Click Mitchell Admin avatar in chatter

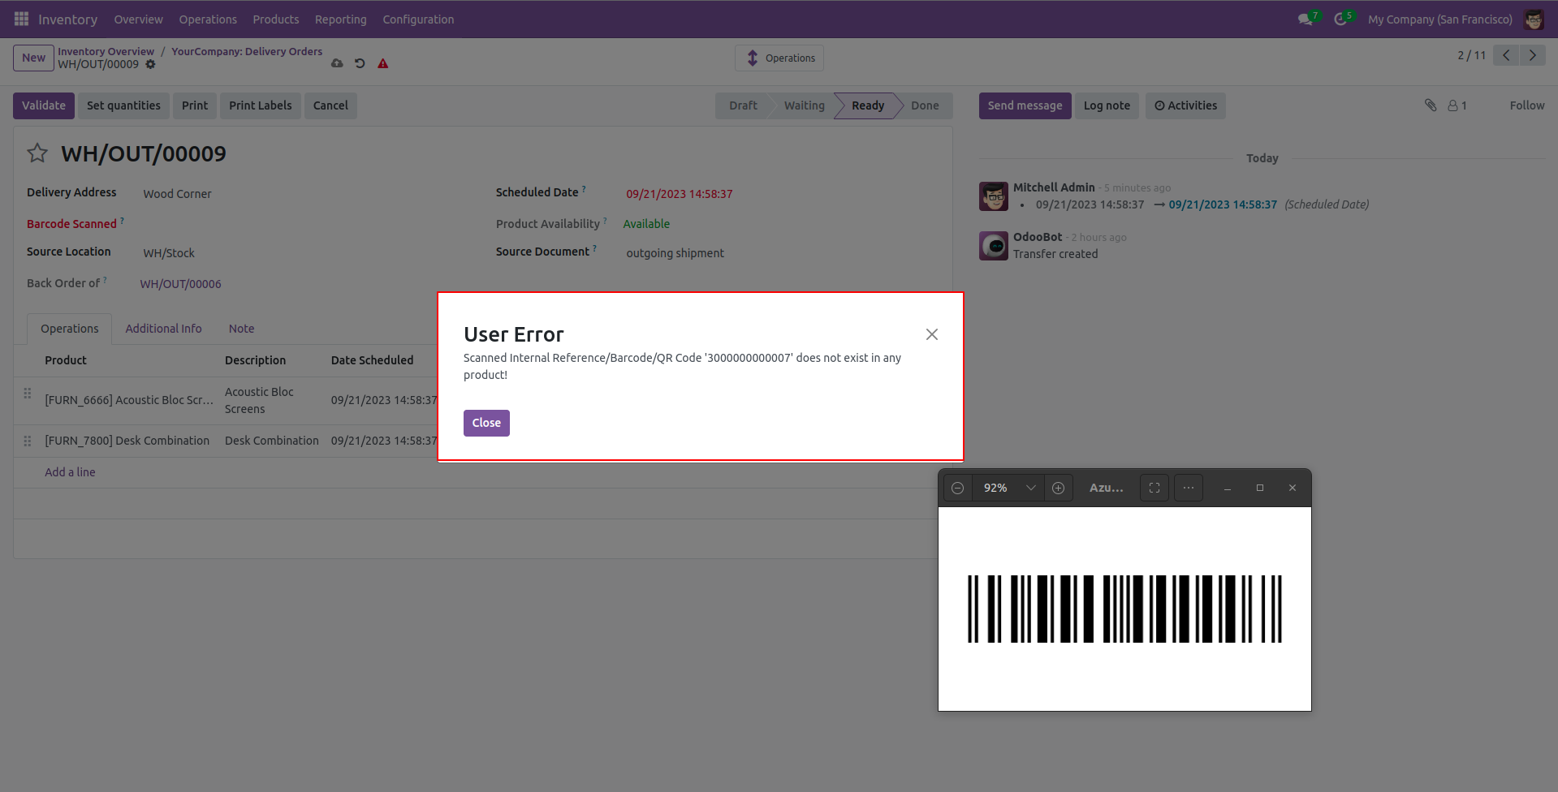994,196
